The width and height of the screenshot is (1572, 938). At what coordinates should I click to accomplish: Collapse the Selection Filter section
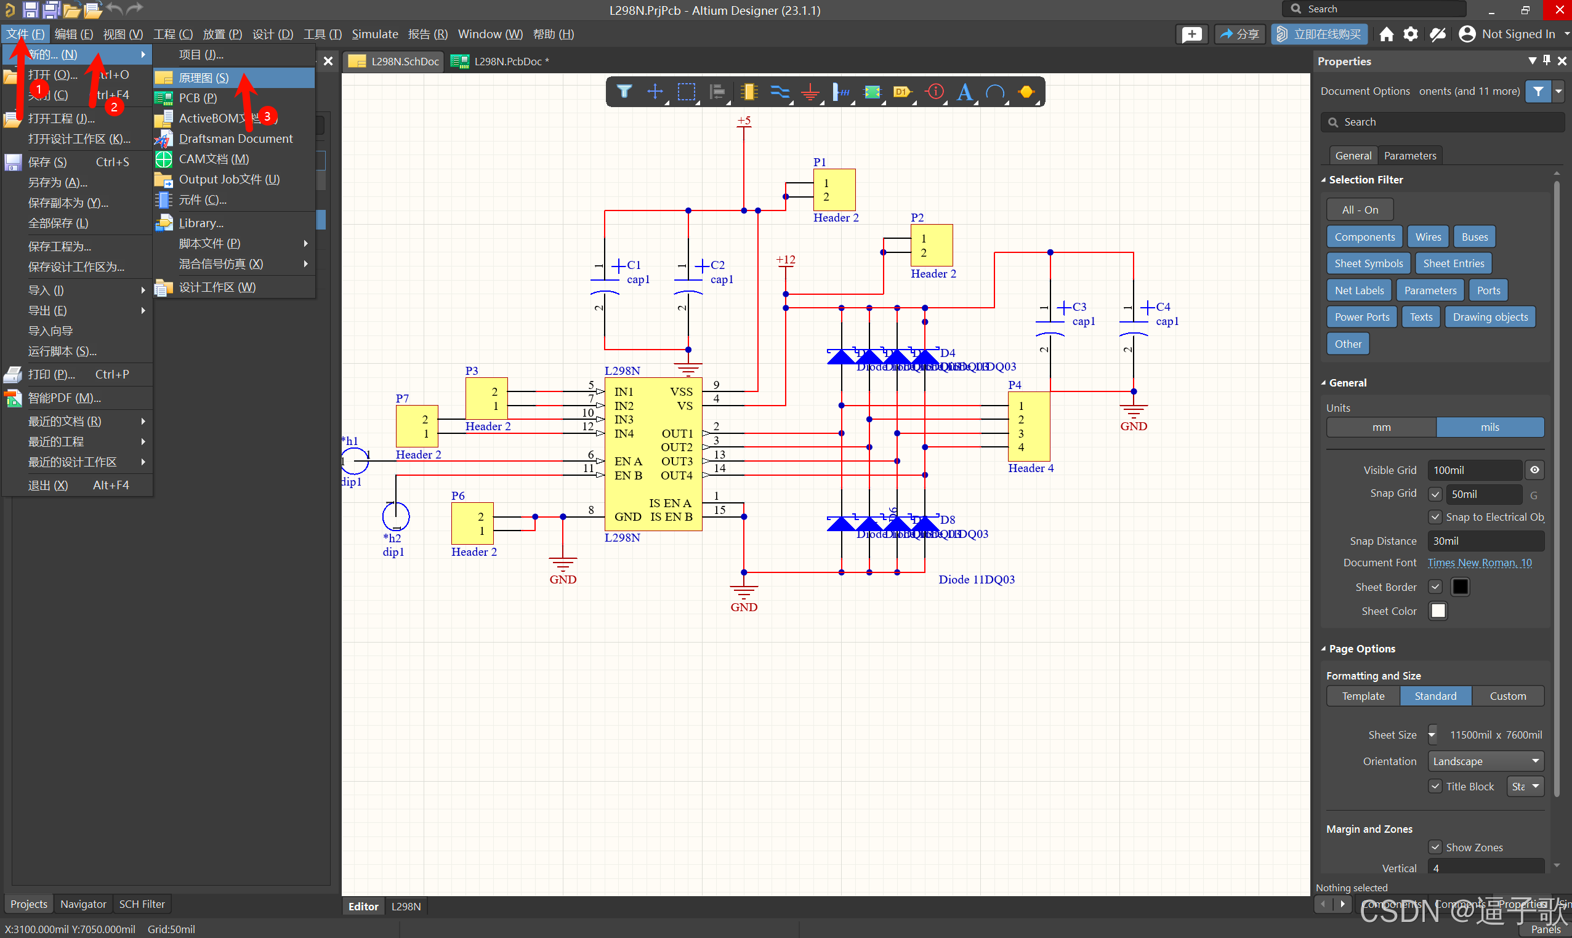click(x=1323, y=180)
